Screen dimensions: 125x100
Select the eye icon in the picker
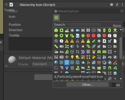click(94, 30)
